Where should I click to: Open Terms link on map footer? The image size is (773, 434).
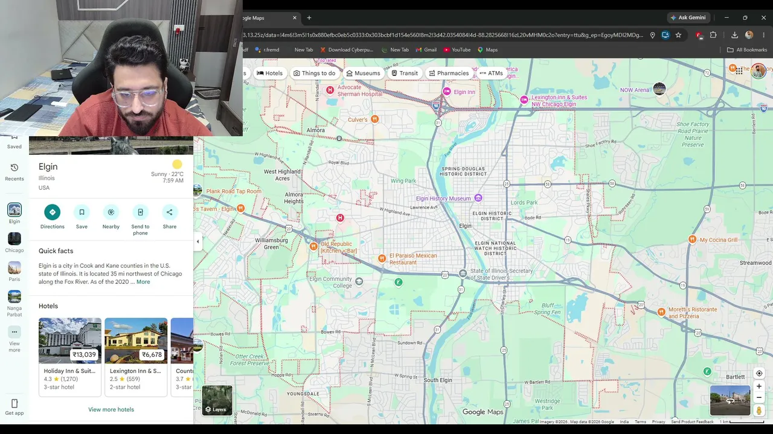click(x=640, y=422)
